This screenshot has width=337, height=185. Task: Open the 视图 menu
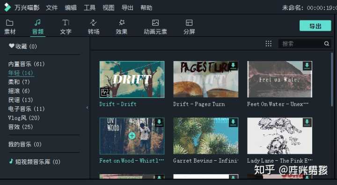point(109,8)
